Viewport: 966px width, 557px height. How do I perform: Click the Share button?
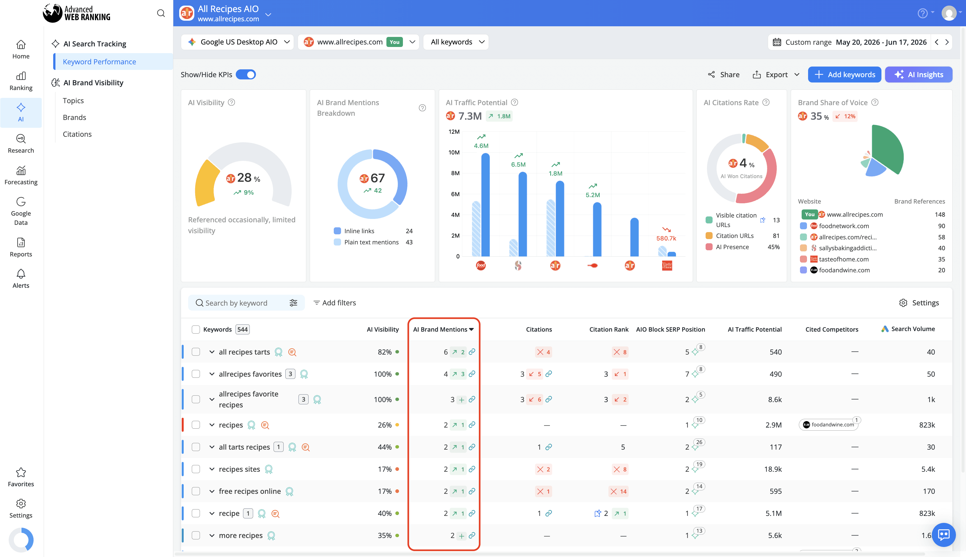pos(724,75)
